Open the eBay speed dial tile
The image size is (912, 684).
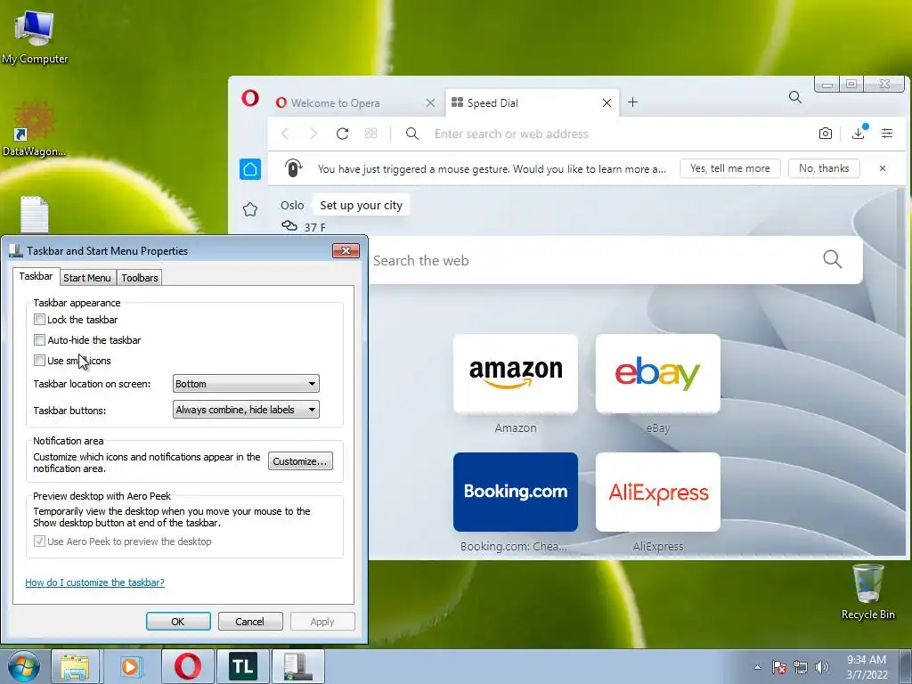tap(658, 373)
